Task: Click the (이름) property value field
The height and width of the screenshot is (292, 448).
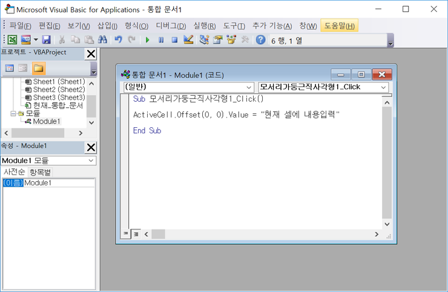Action: tap(59, 182)
